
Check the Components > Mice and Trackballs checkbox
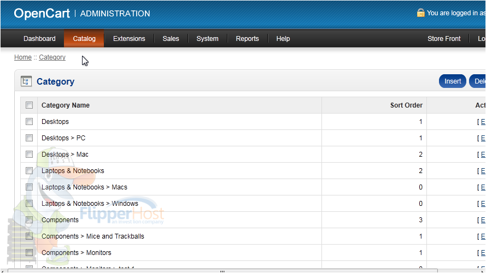point(29,236)
